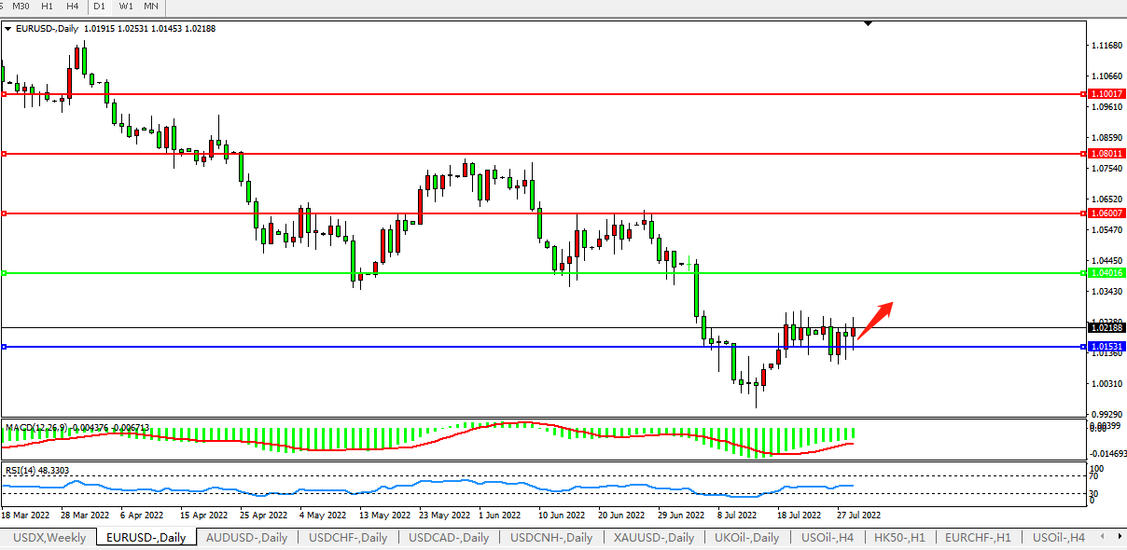Open the HK50-,H1 chart tab
Viewport: 1127px width, 550px height.
click(899, 538)
